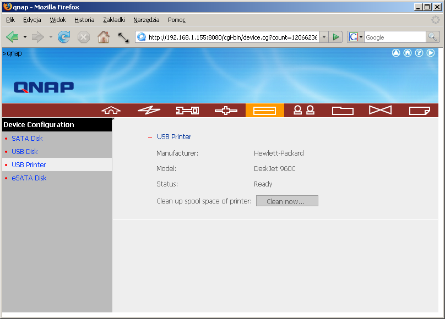Select the highlighted device configuration icon
Image resolution: width=445 pixels, height=319 pixels.
[264, 111]
